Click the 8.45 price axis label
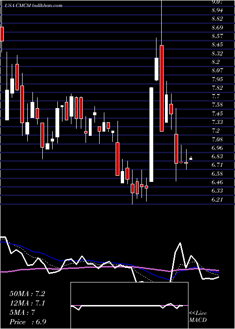This screenshot has width=235, height=329. [x=217, y=45]
